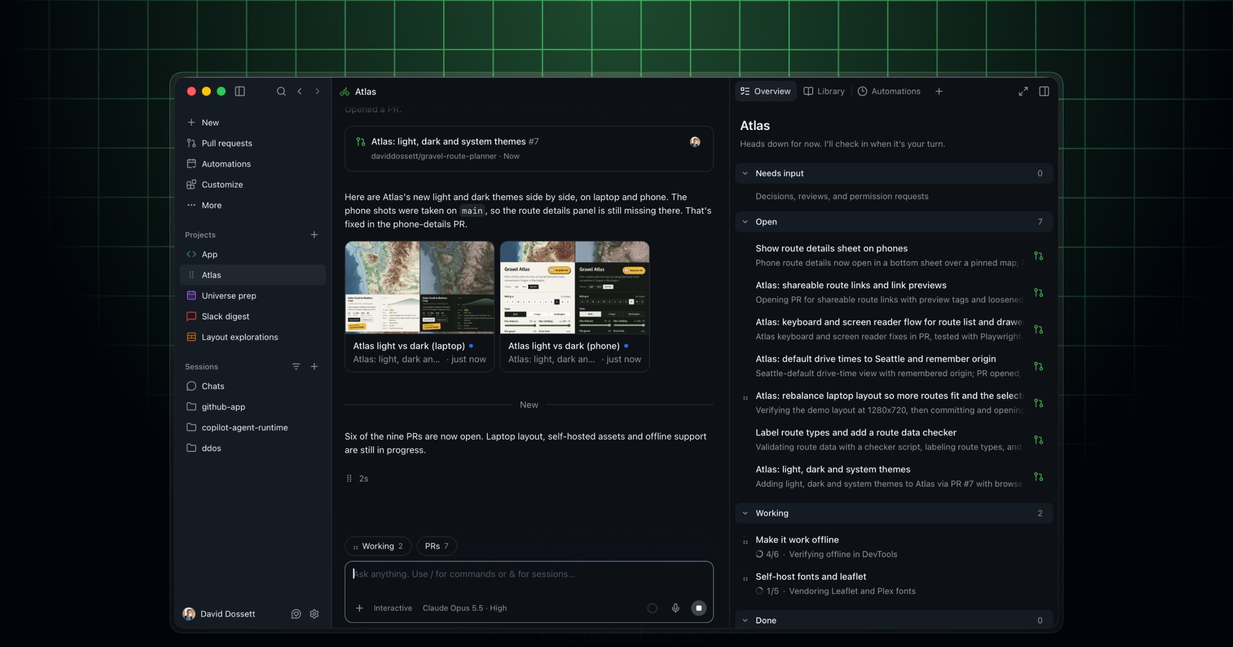The width and height of the screenshot is (1233, 647).
Task: Switch to the Automations tab
Action: tap(889, 91)
